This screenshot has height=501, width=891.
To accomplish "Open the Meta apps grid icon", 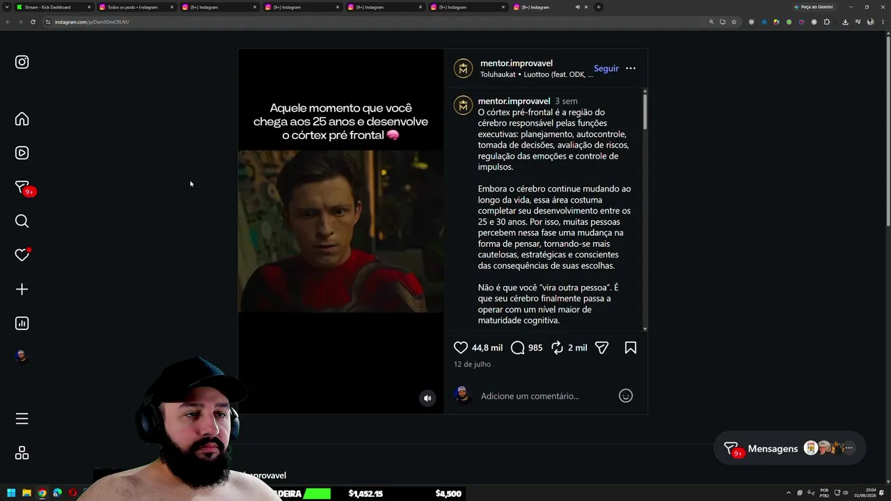I will [x=22, y=453].
